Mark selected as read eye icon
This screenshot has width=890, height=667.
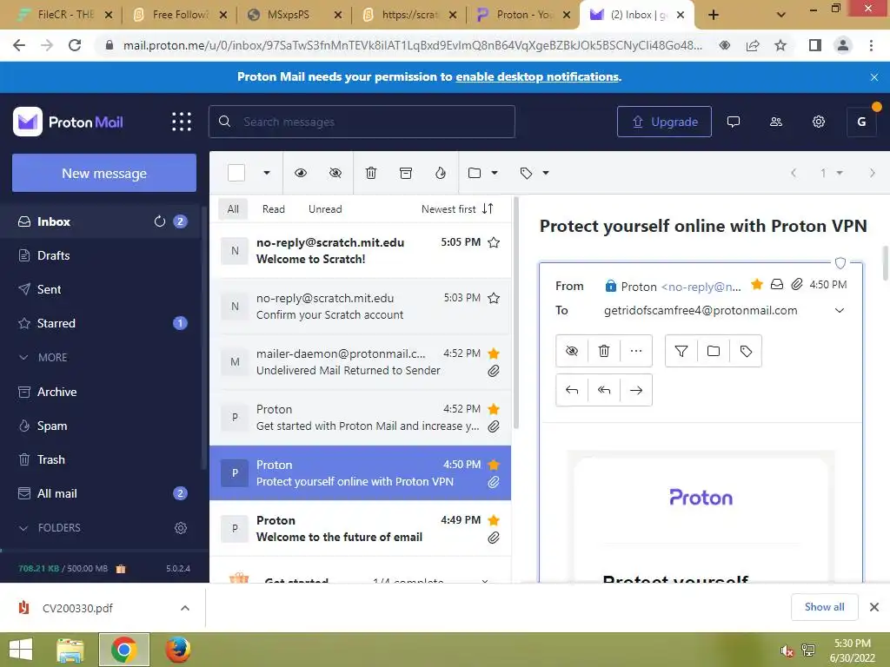point(301,173)
